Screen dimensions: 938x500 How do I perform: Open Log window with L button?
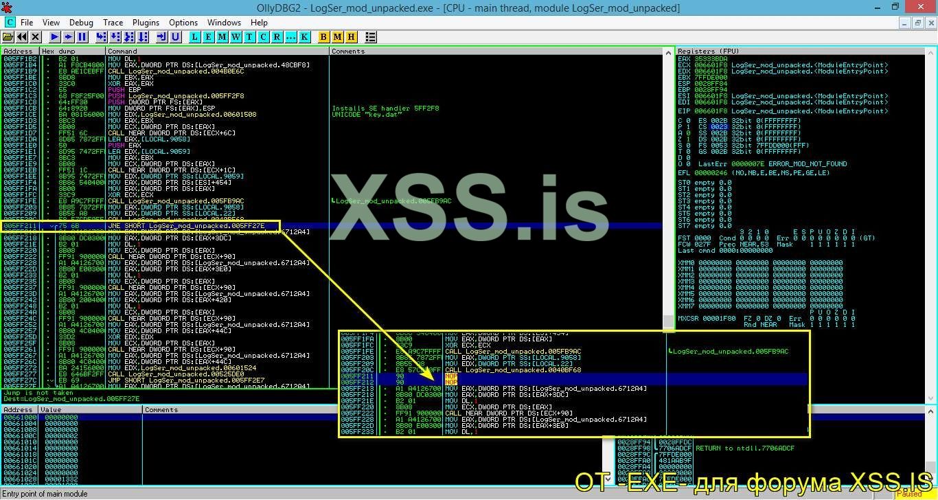click(x=195, y=37)
